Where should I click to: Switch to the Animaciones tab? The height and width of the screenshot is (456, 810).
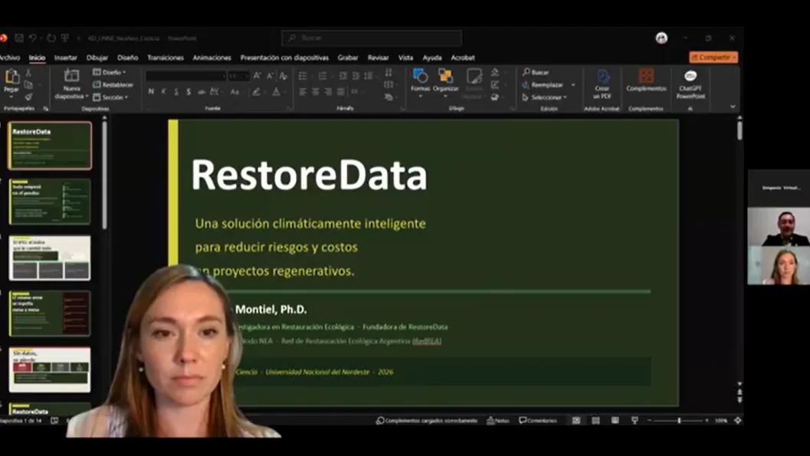pyautogui.click(x=212, y=57)
